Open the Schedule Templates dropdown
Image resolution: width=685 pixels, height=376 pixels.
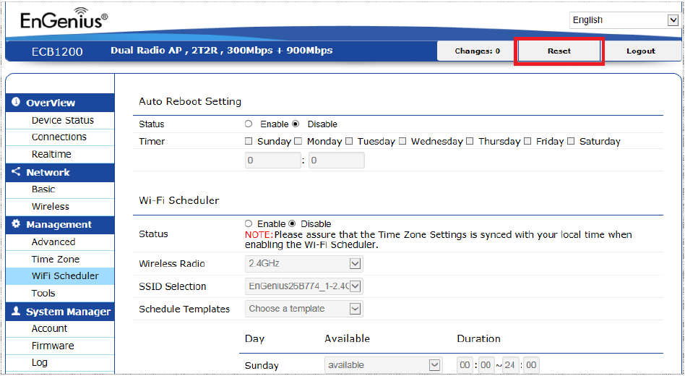(x=304, y=309)
